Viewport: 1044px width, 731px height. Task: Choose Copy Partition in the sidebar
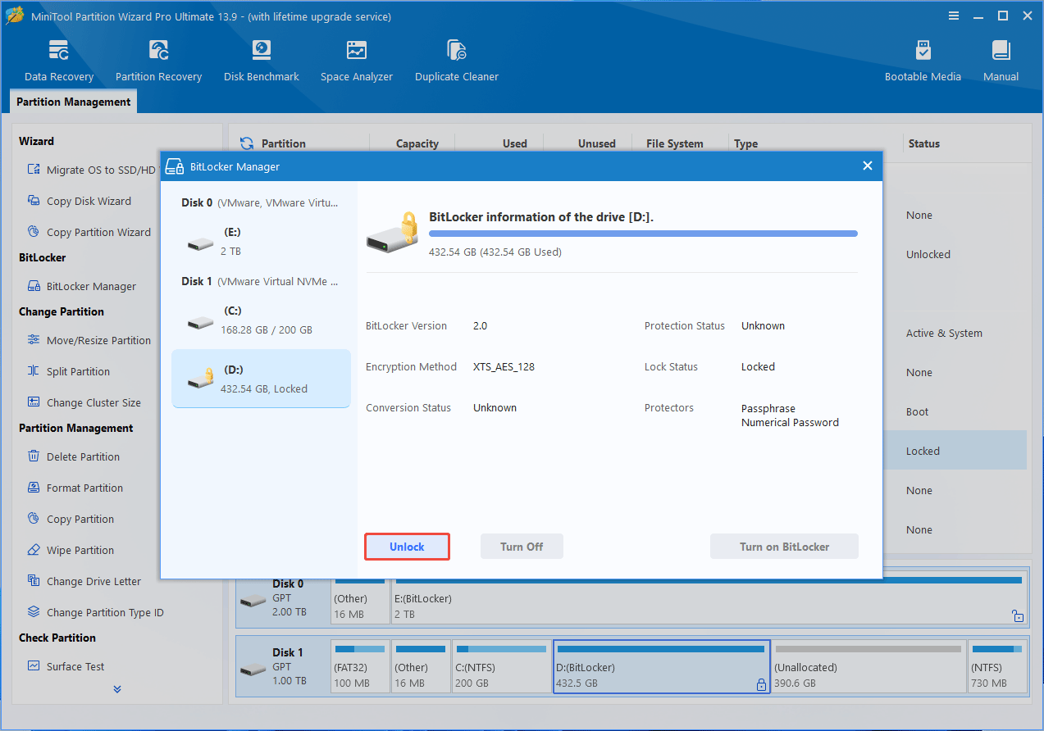pos(70,519)
